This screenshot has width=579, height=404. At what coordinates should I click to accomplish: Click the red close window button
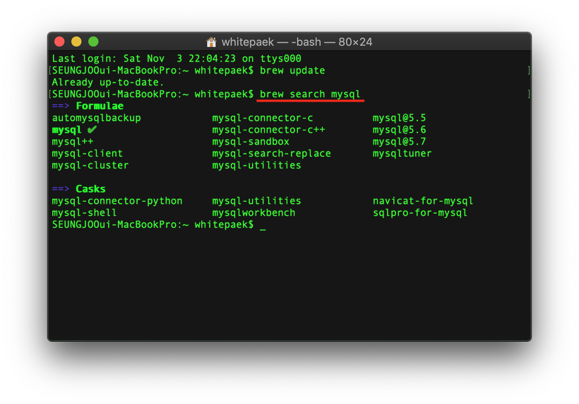pyautogui.click(x=59, y=42)
